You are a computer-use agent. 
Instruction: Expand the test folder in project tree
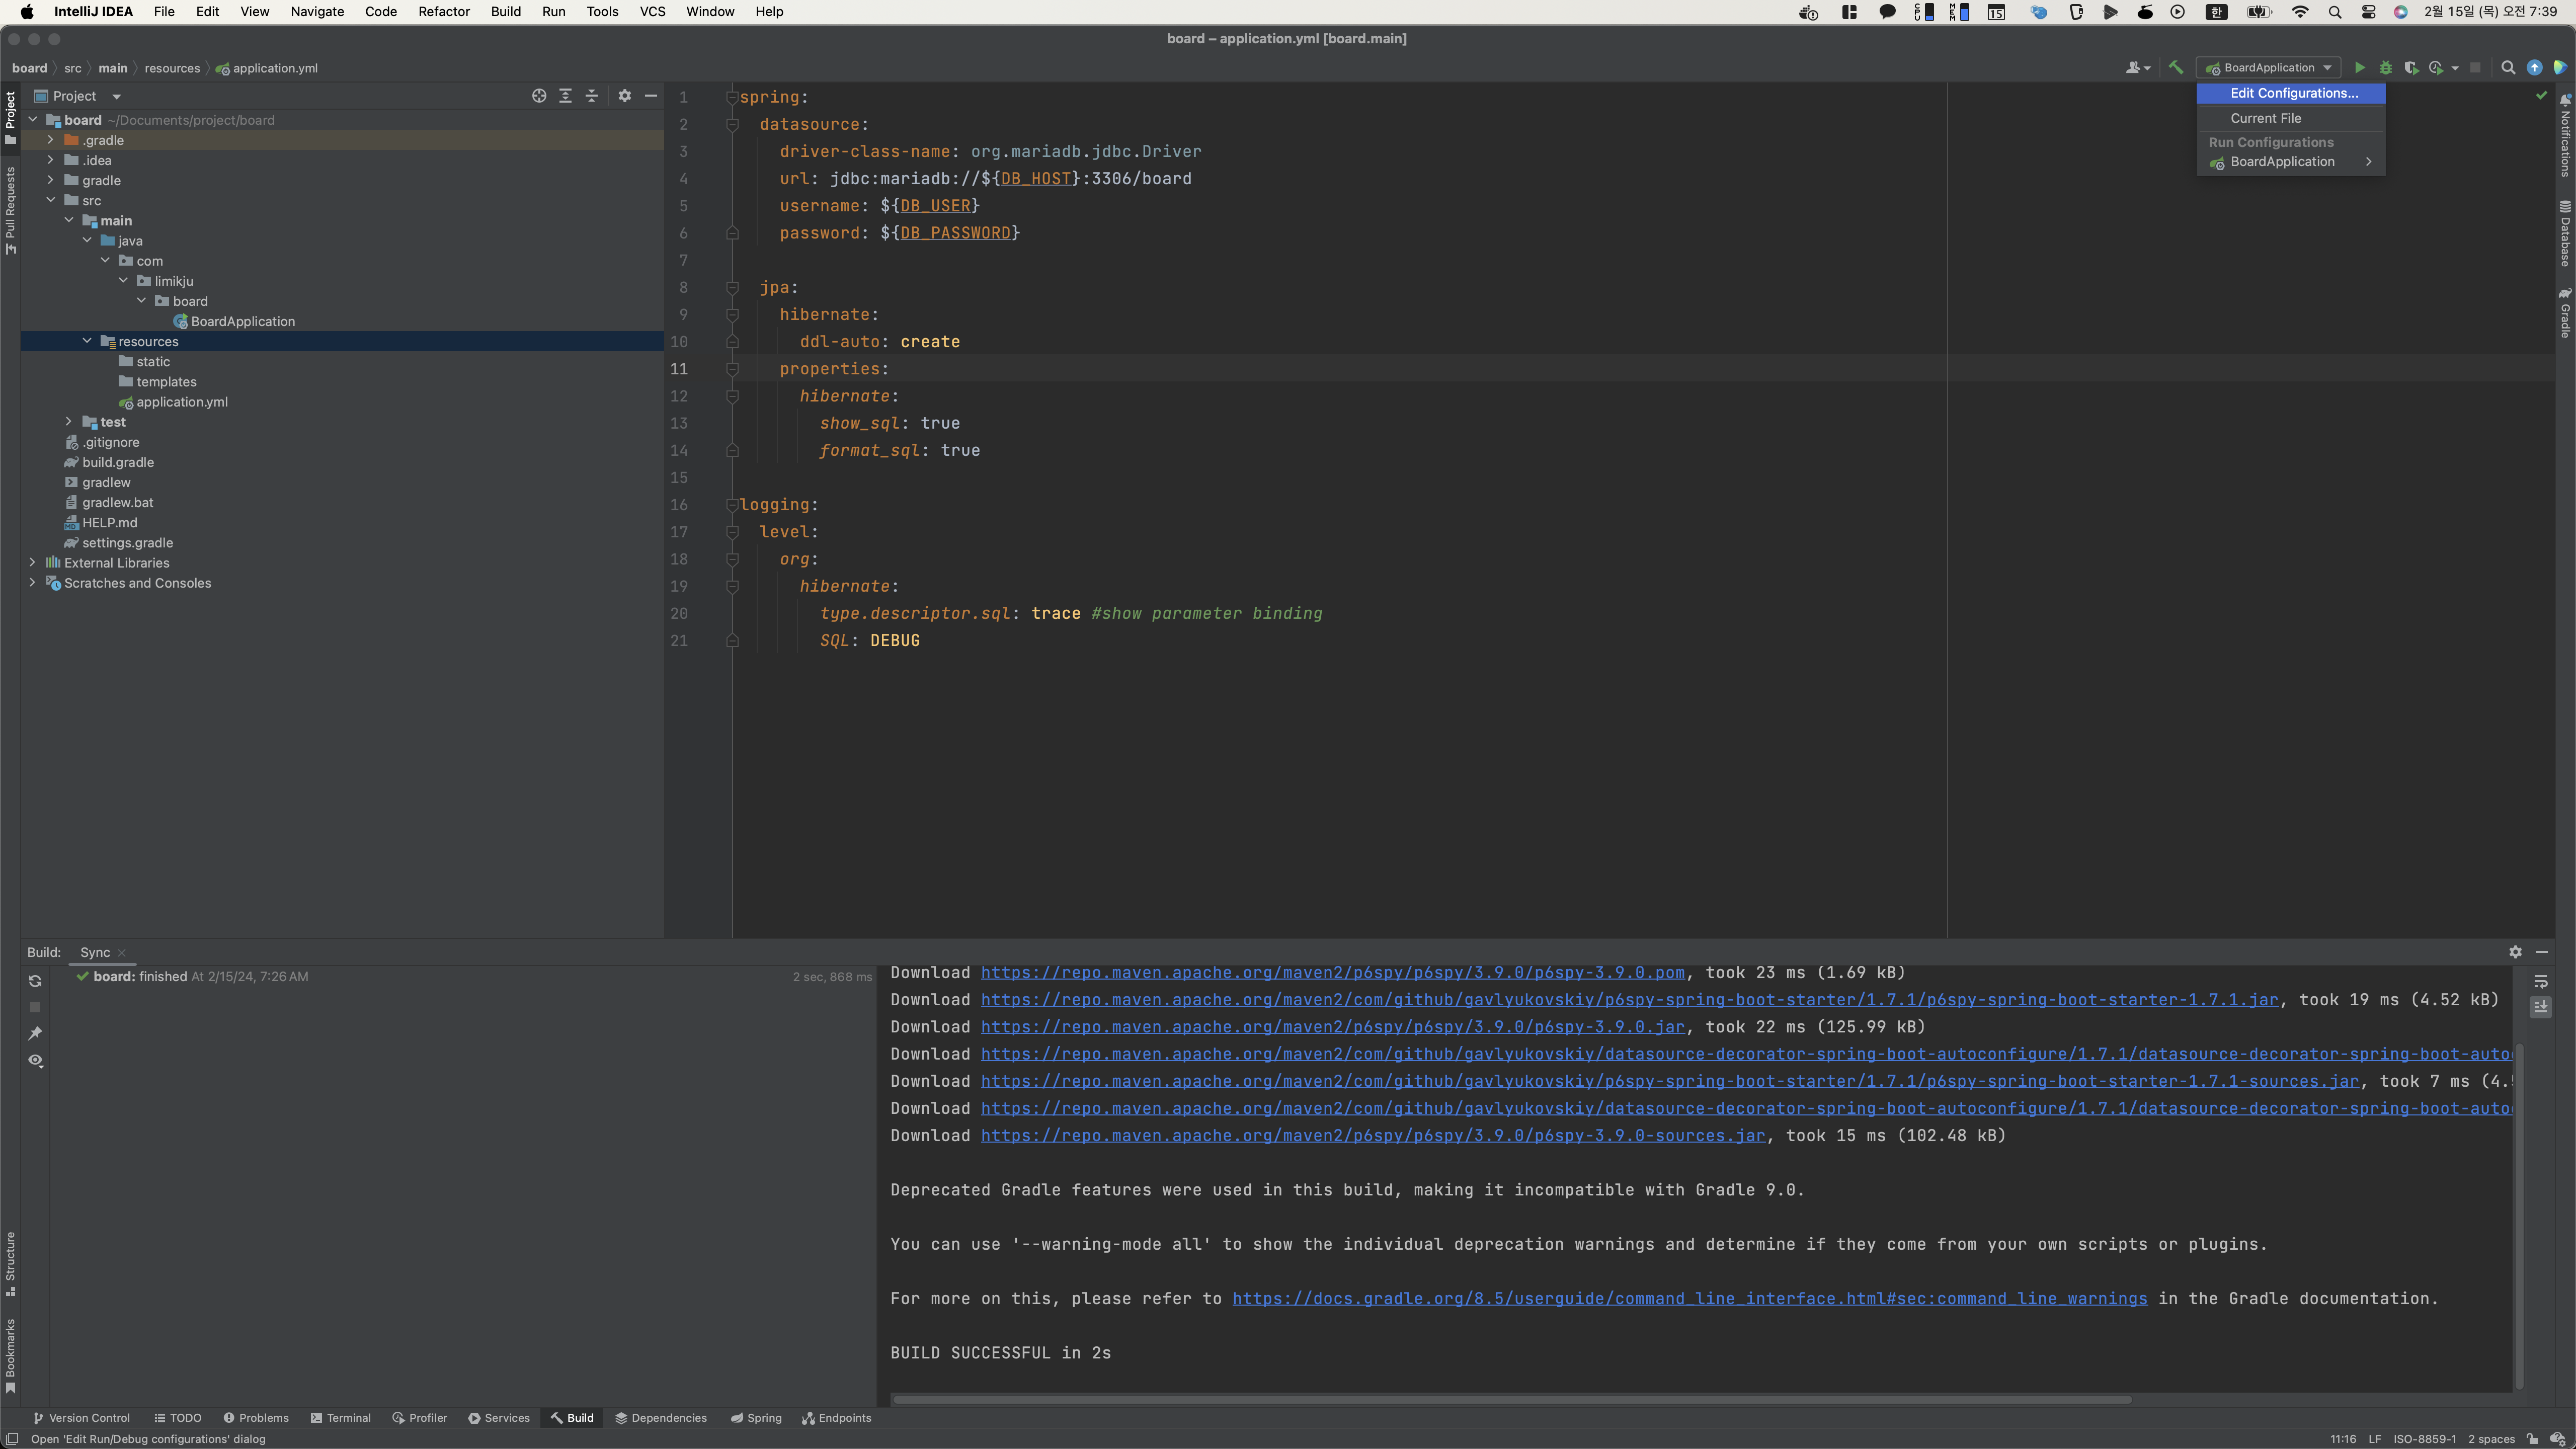click(x=68, y=422)
